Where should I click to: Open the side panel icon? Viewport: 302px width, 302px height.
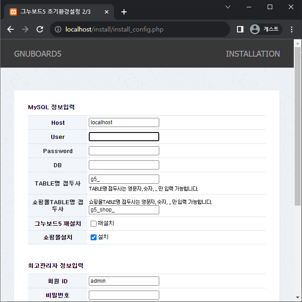click(240, 29)
